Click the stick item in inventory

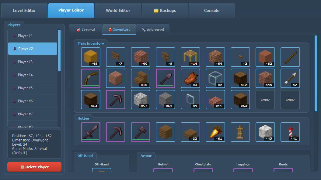[x=290, y=57]
